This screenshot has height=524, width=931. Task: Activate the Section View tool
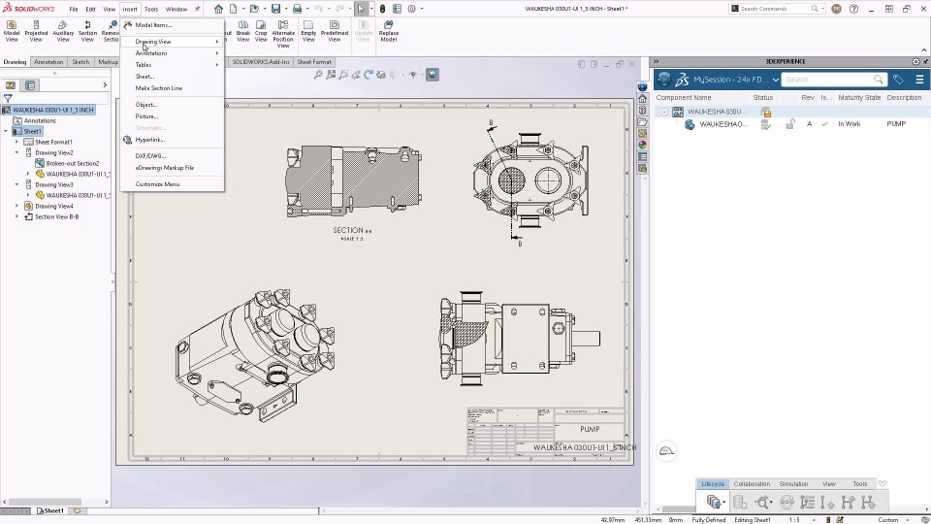pos(87,31)
